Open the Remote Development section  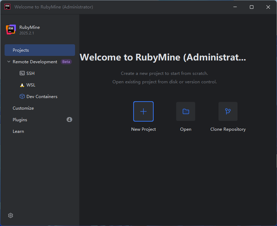pos(35,62)
